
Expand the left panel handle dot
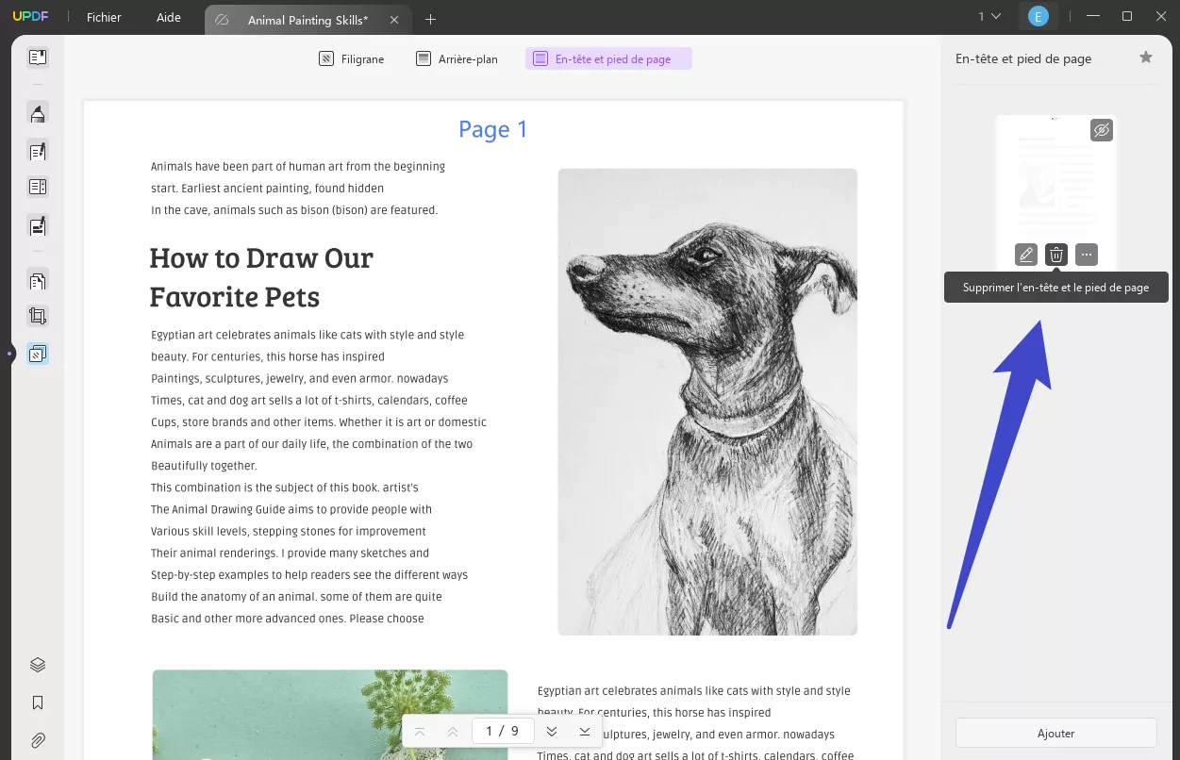[x=9, y=354]
